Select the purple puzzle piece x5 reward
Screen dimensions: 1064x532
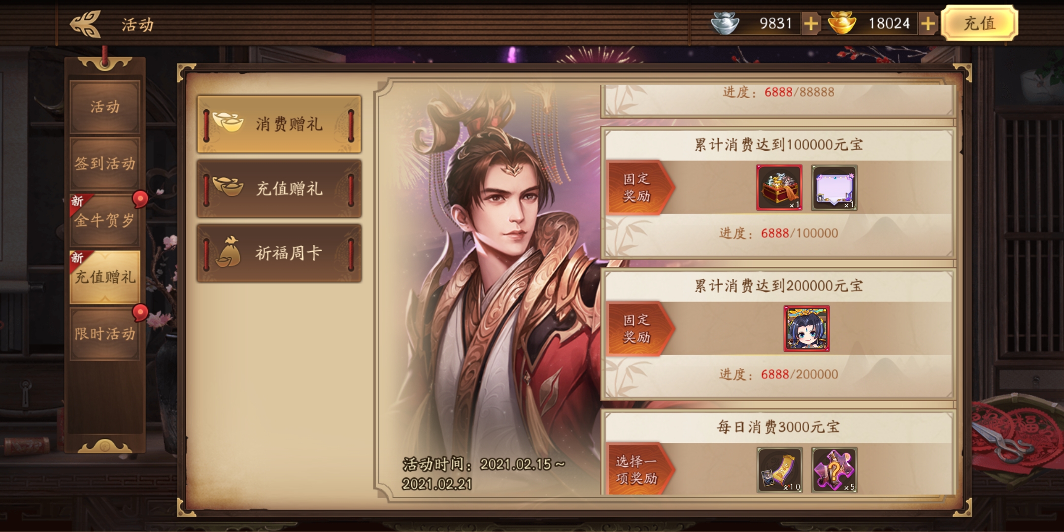[834, 470]
